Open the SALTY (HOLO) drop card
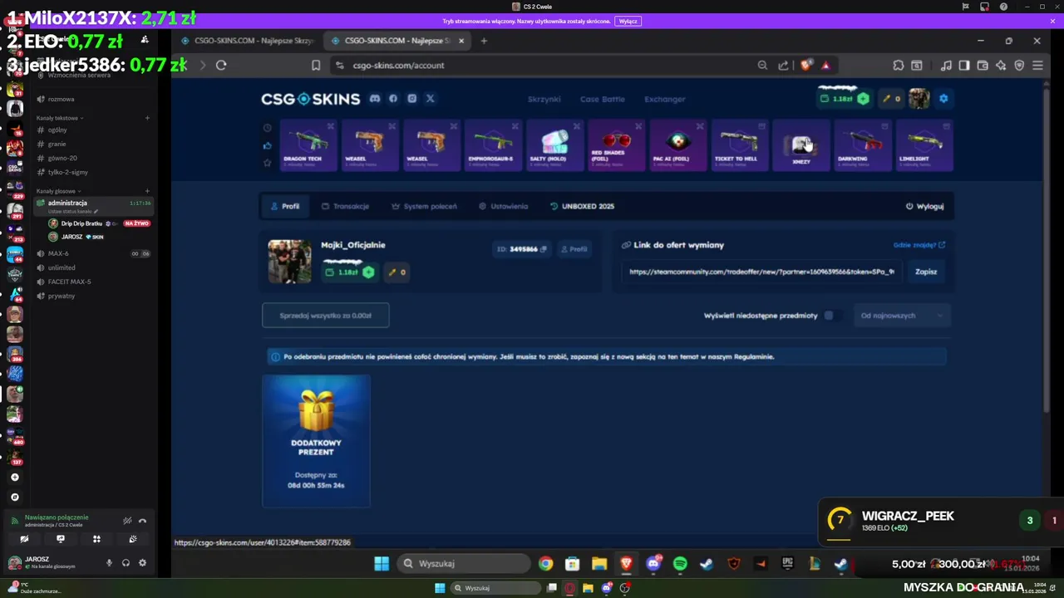Screen dimensions: 1064x598 554,145
